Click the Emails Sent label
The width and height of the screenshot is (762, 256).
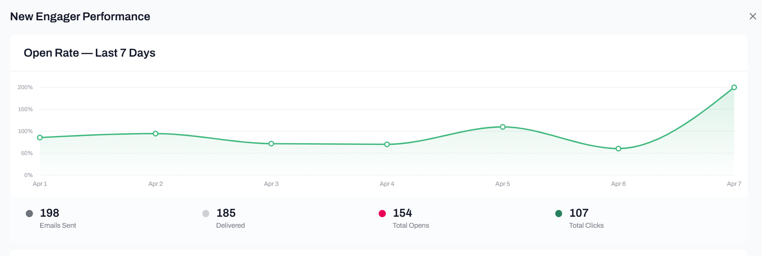(x=58, y=226)
